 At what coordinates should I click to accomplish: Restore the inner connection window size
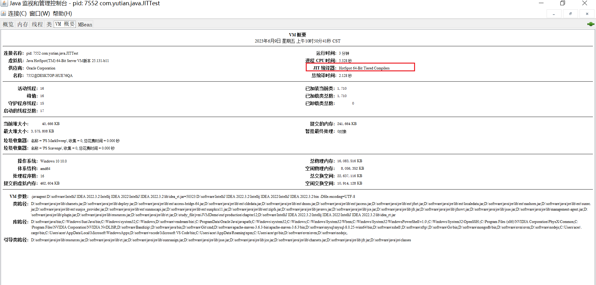coord(570,14)
